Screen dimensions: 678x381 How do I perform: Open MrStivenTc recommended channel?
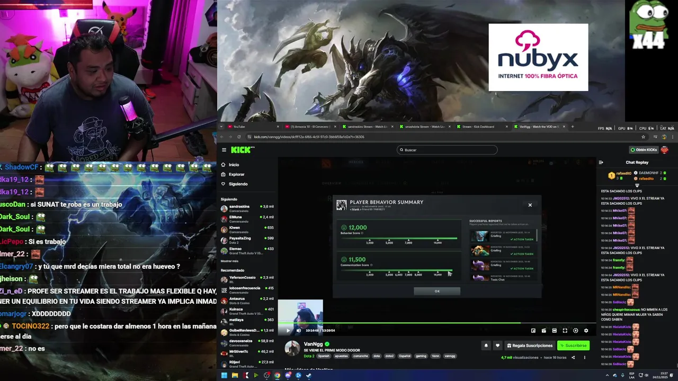[x=247, y=353]
